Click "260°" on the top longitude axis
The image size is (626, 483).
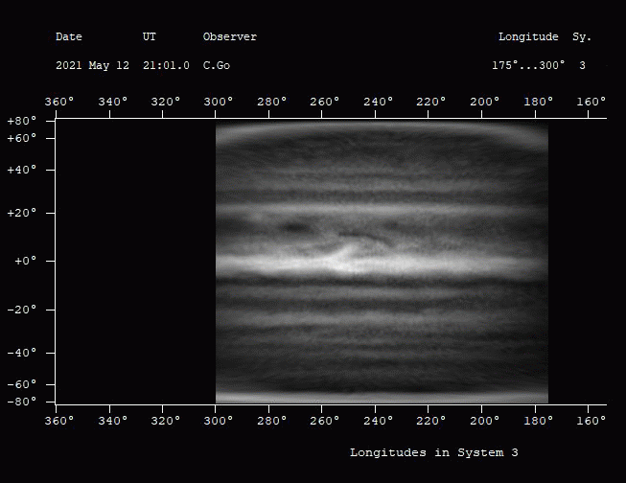(x=325, y=102)
